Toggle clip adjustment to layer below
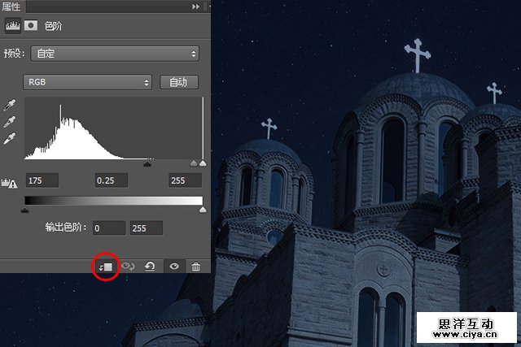Screen dimensions: 521x347 [x=106, y=266]
